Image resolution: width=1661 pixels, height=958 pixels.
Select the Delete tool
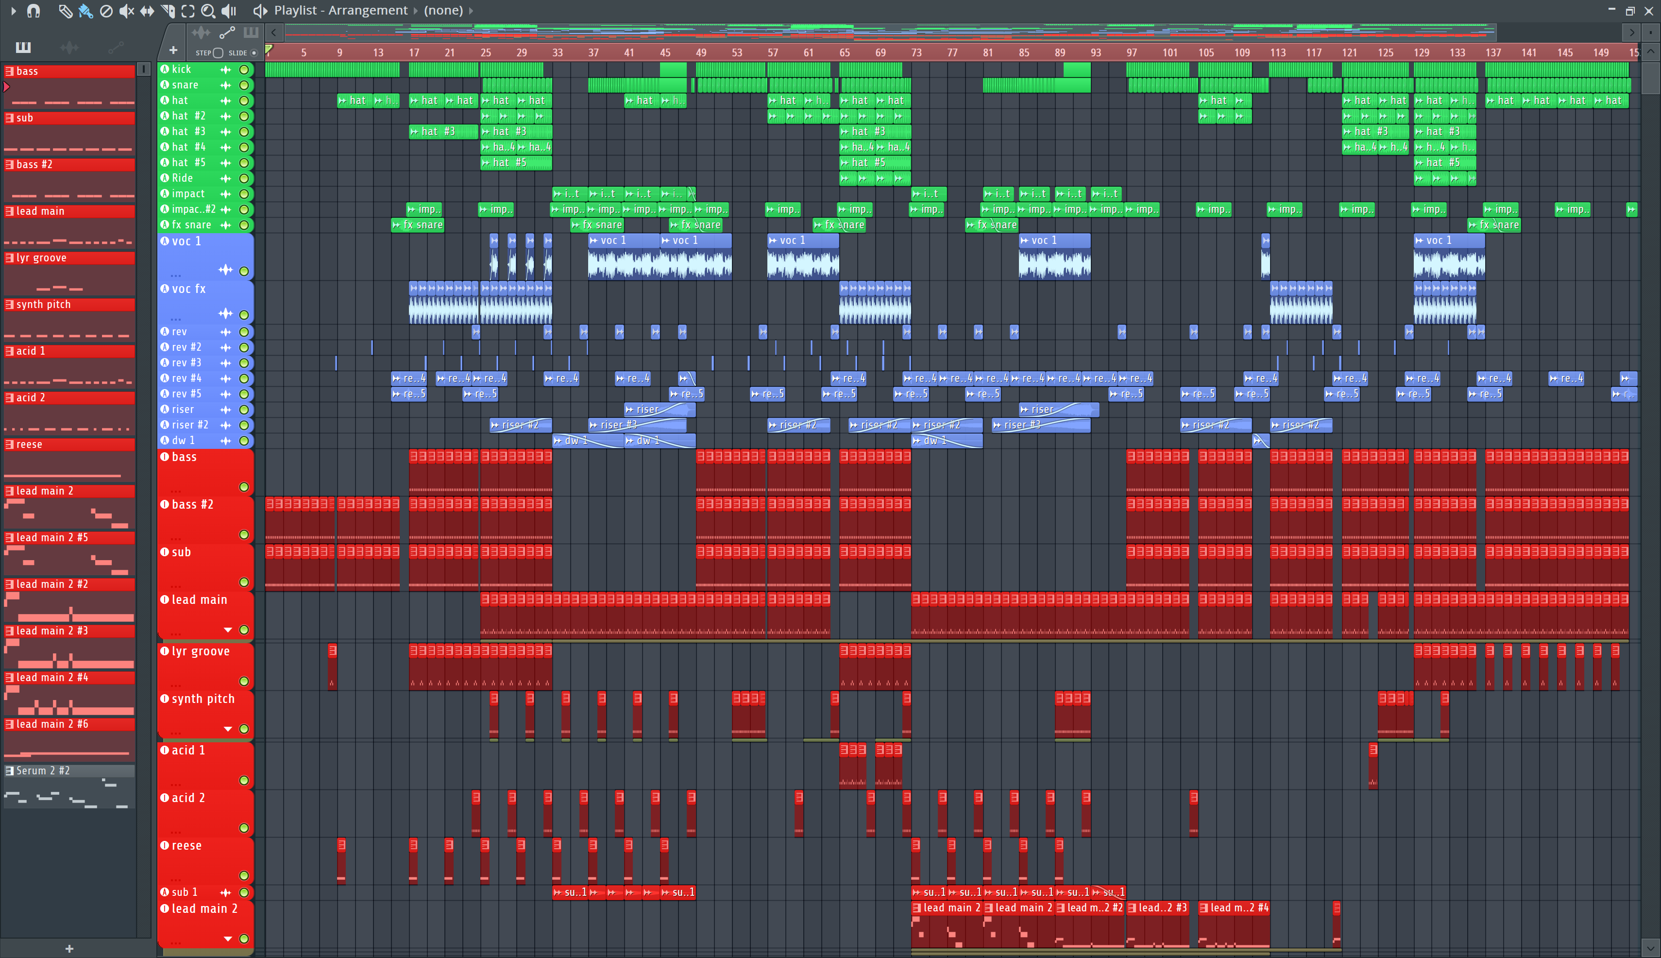click(x=106, y=11)
